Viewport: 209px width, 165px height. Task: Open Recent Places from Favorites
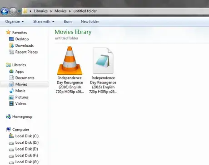tap(26, 52)
